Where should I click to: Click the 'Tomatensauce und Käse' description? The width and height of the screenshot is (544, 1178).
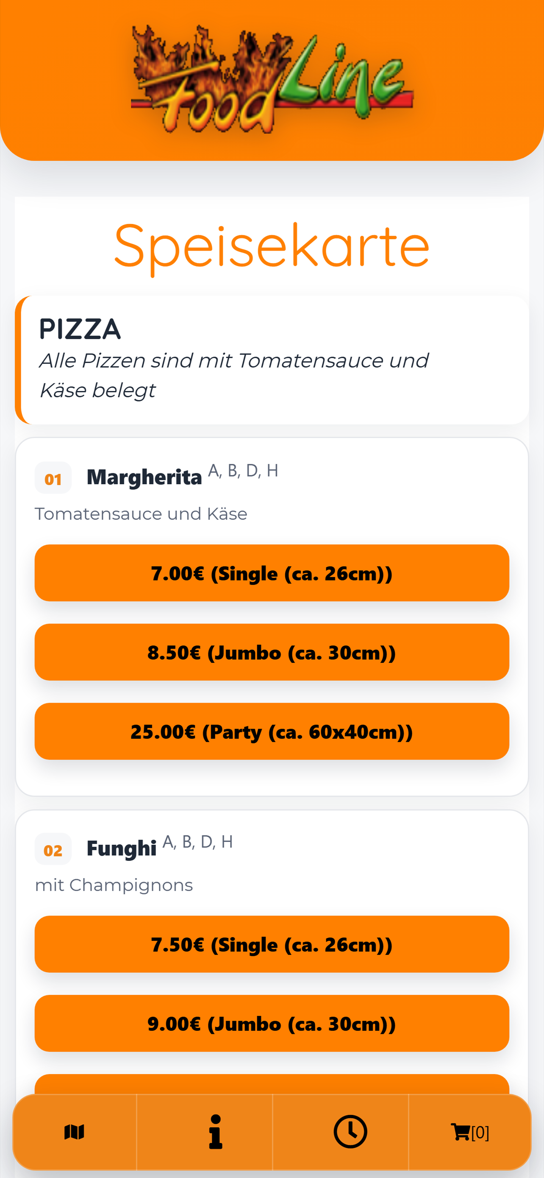coord(141,514)
